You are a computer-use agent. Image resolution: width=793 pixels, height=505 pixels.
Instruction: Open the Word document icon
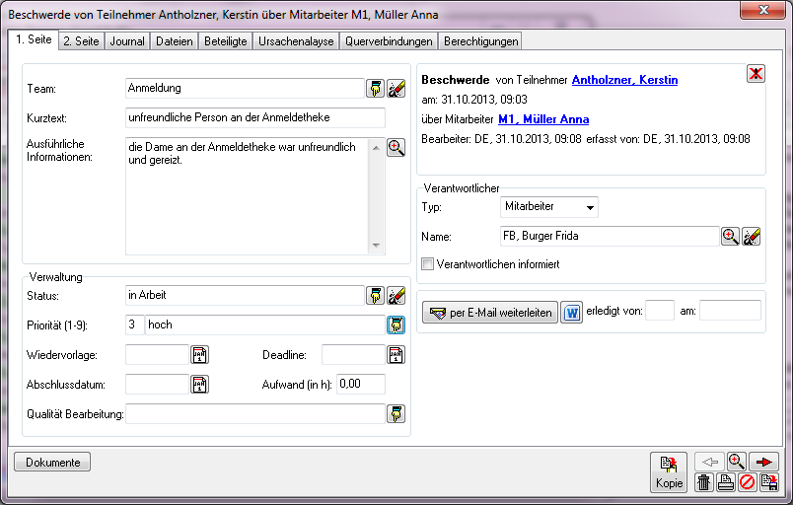point(571,313)
